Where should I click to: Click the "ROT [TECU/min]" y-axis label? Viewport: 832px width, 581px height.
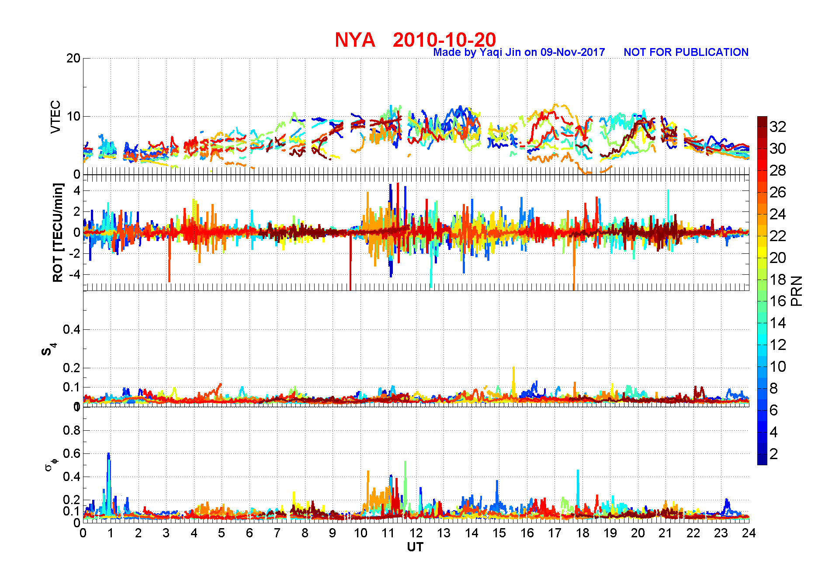point(58,232)
